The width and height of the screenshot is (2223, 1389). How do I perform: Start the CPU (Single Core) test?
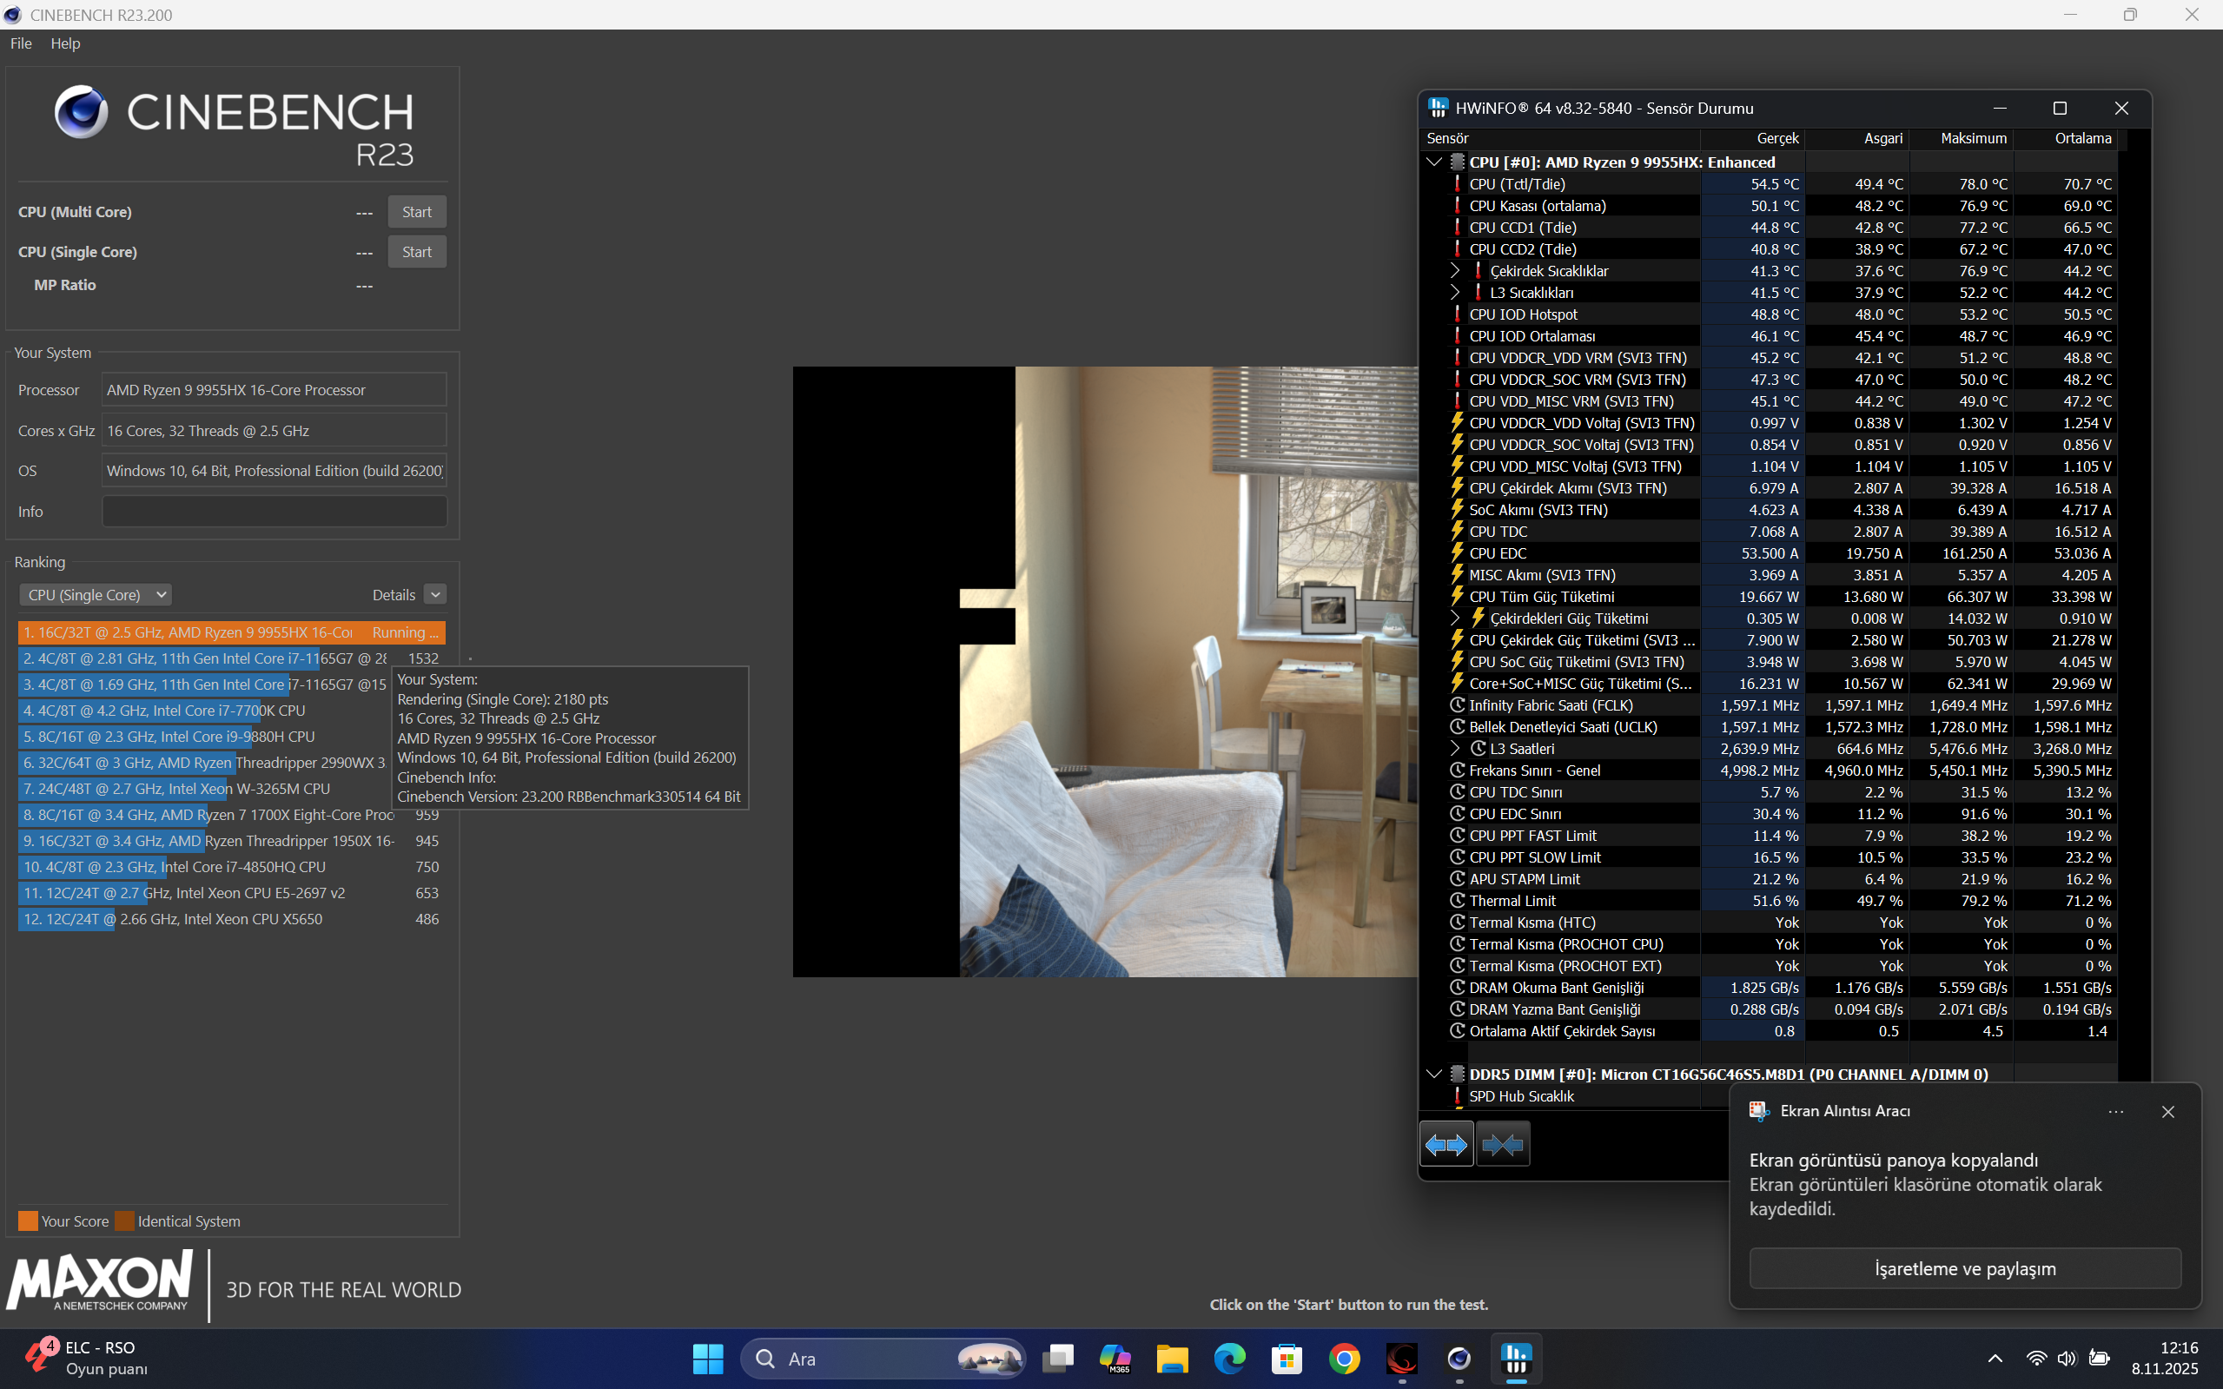point(417,252)
